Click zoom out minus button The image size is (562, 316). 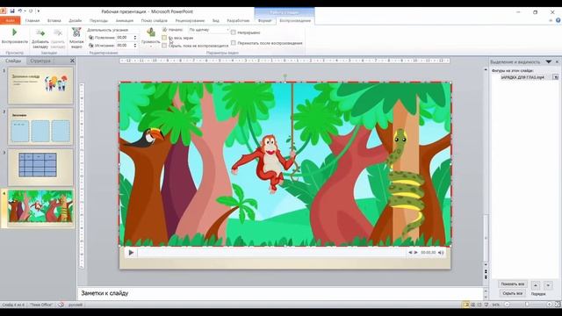pos(507,305)
